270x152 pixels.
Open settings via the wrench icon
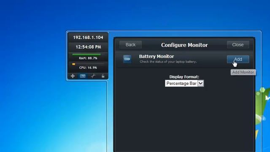[93, 76]
